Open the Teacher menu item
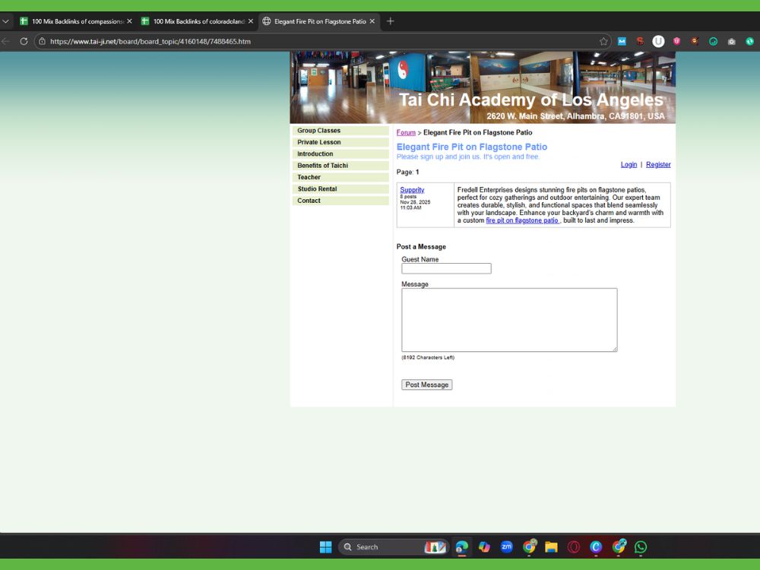The width and height of the screenshot is (760, 570). [340, 177]
